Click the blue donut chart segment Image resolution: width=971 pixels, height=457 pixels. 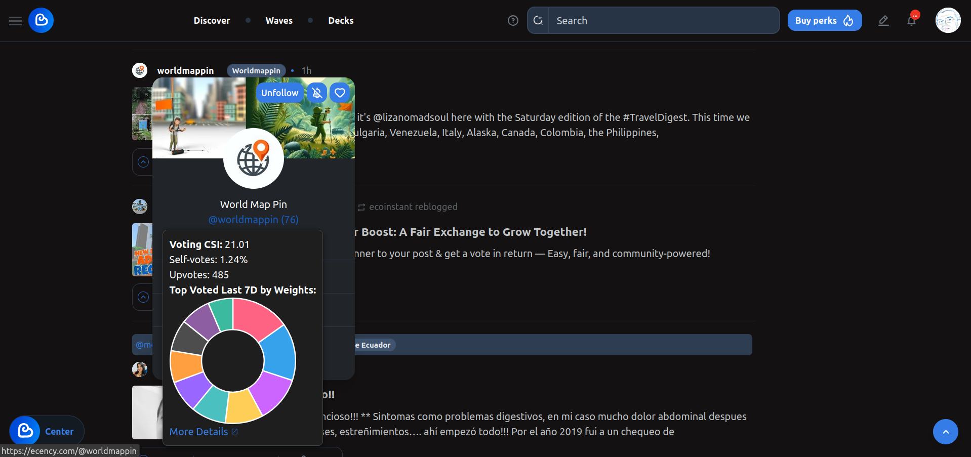pos(279,353)
